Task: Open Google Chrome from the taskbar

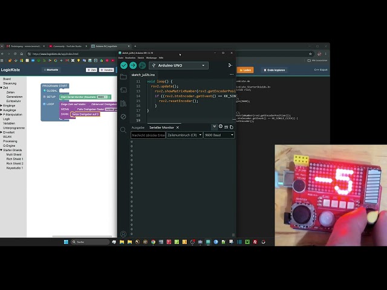Action: tap(153, 242)
